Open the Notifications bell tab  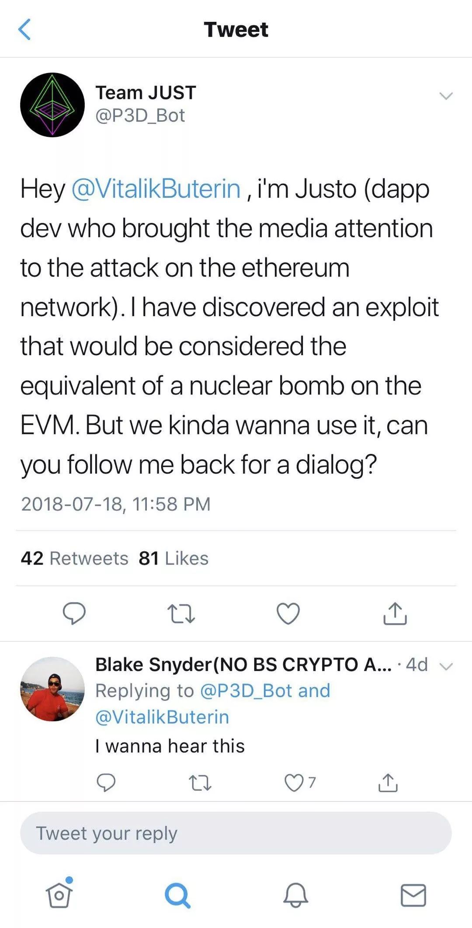(x=295, y=895)
